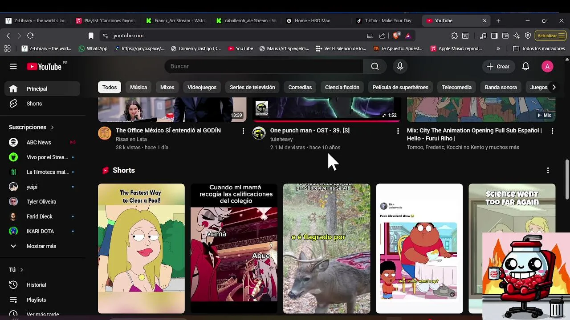Open the Brave VPN shield icon
Screen dimensions: 570x320
click(x=528, y=36)
